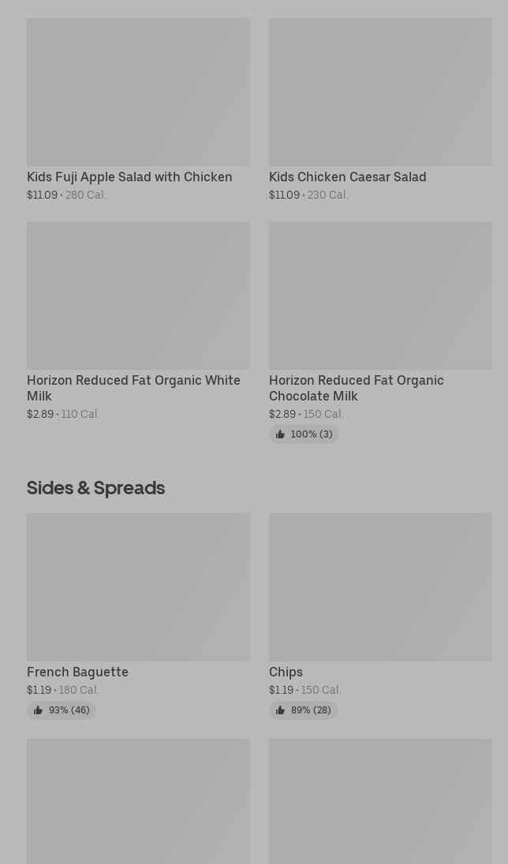Select Horizon Reduced Fat Organic White Milk
The width and height of the screenshot is (508, 864).
[133, 388]
